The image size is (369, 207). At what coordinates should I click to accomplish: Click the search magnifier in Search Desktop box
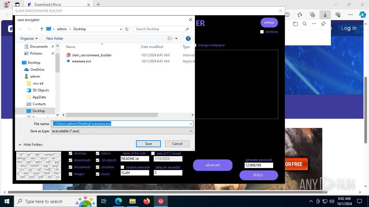(x=187, y=29)
